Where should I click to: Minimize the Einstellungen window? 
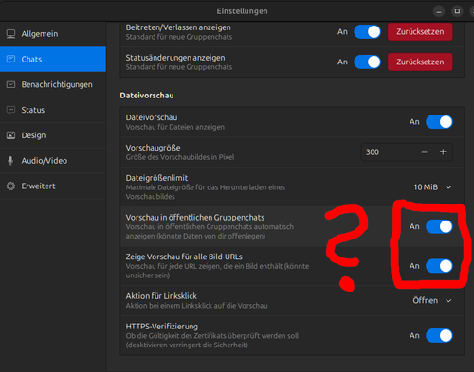[x=439, y=11]
